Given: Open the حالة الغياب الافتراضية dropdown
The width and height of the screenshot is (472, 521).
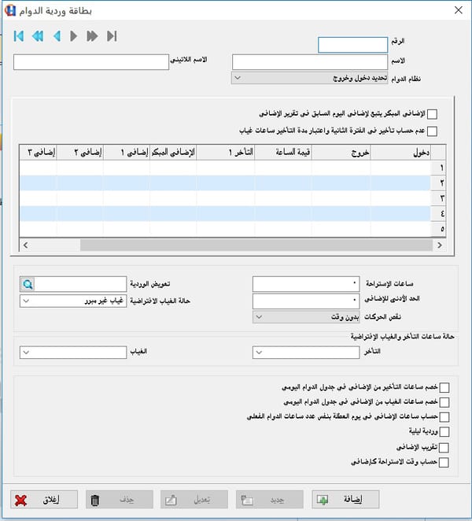Looking at the screenshot, I should point(73,301).
